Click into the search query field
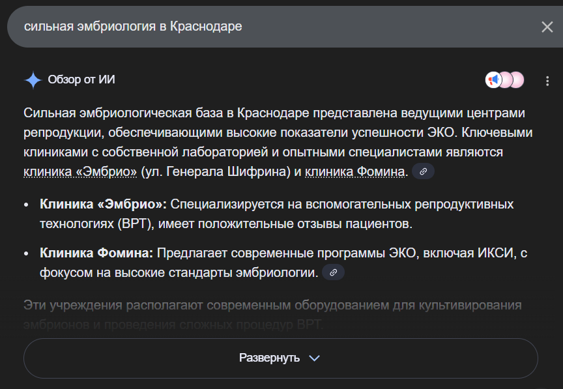Viewport: 563px width, 389px height. click(x=261, y=27)
